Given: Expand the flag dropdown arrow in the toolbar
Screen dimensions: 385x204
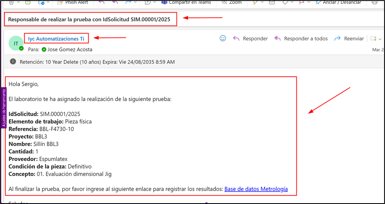Looking at the screenshot, I should coord(310,2).
